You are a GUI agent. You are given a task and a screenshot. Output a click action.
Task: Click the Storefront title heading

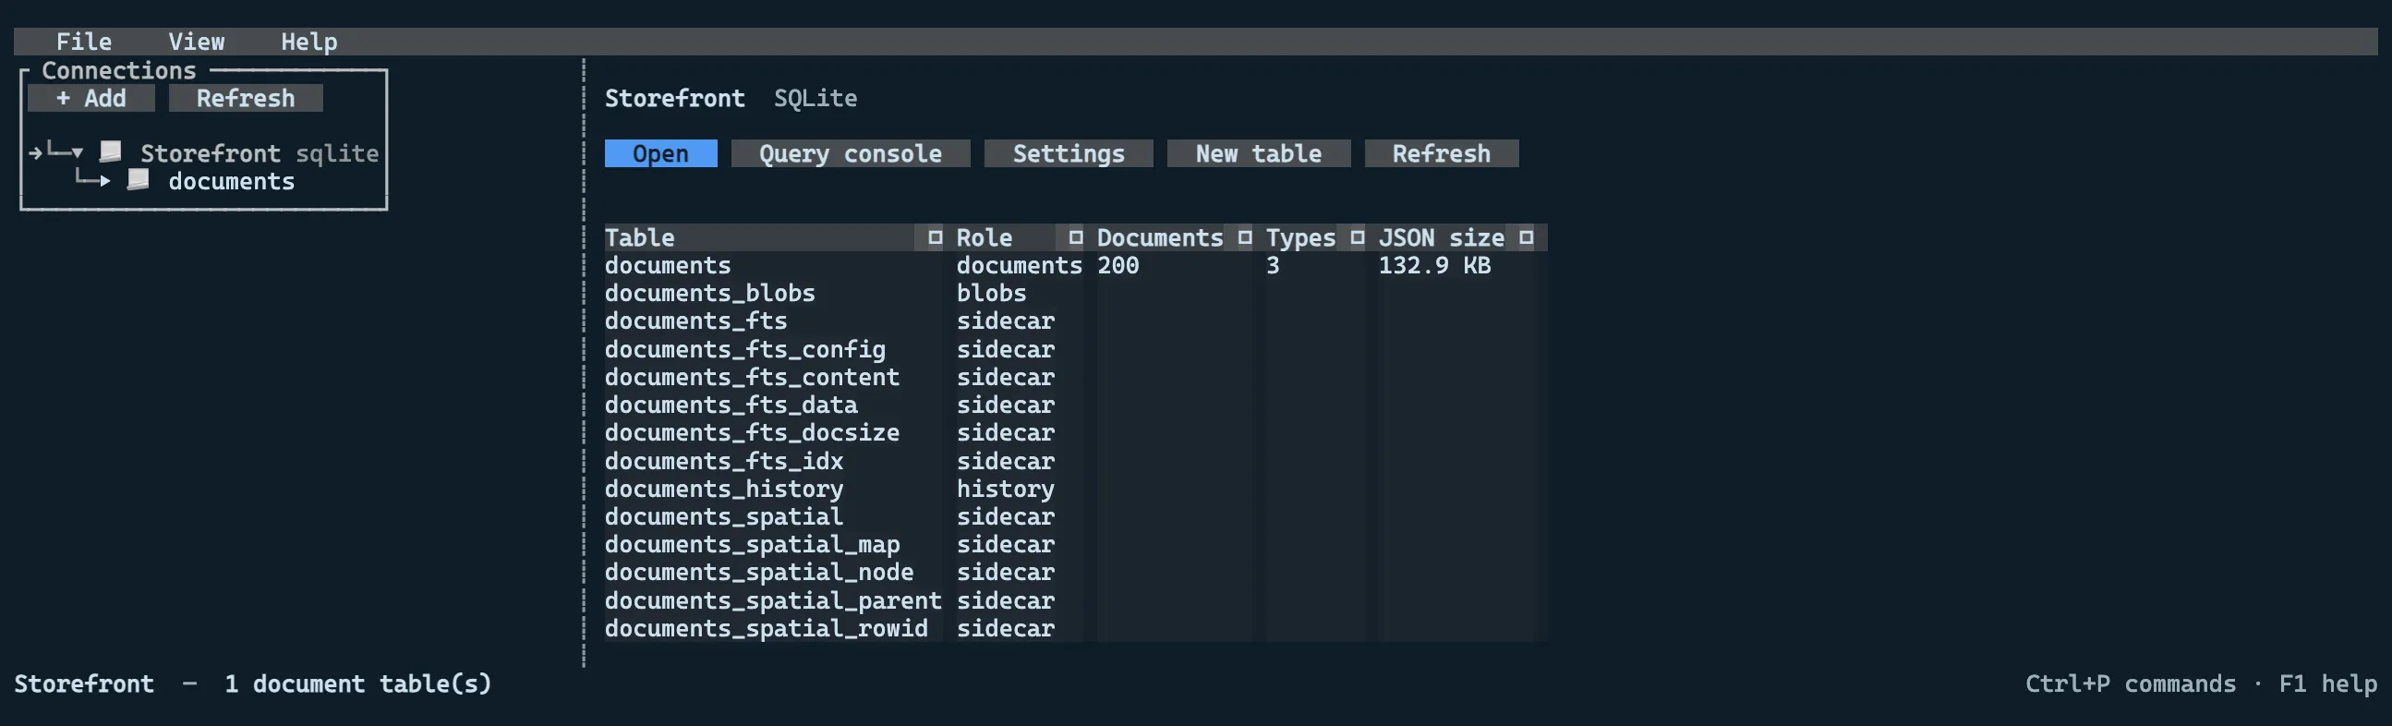point(675,99)
